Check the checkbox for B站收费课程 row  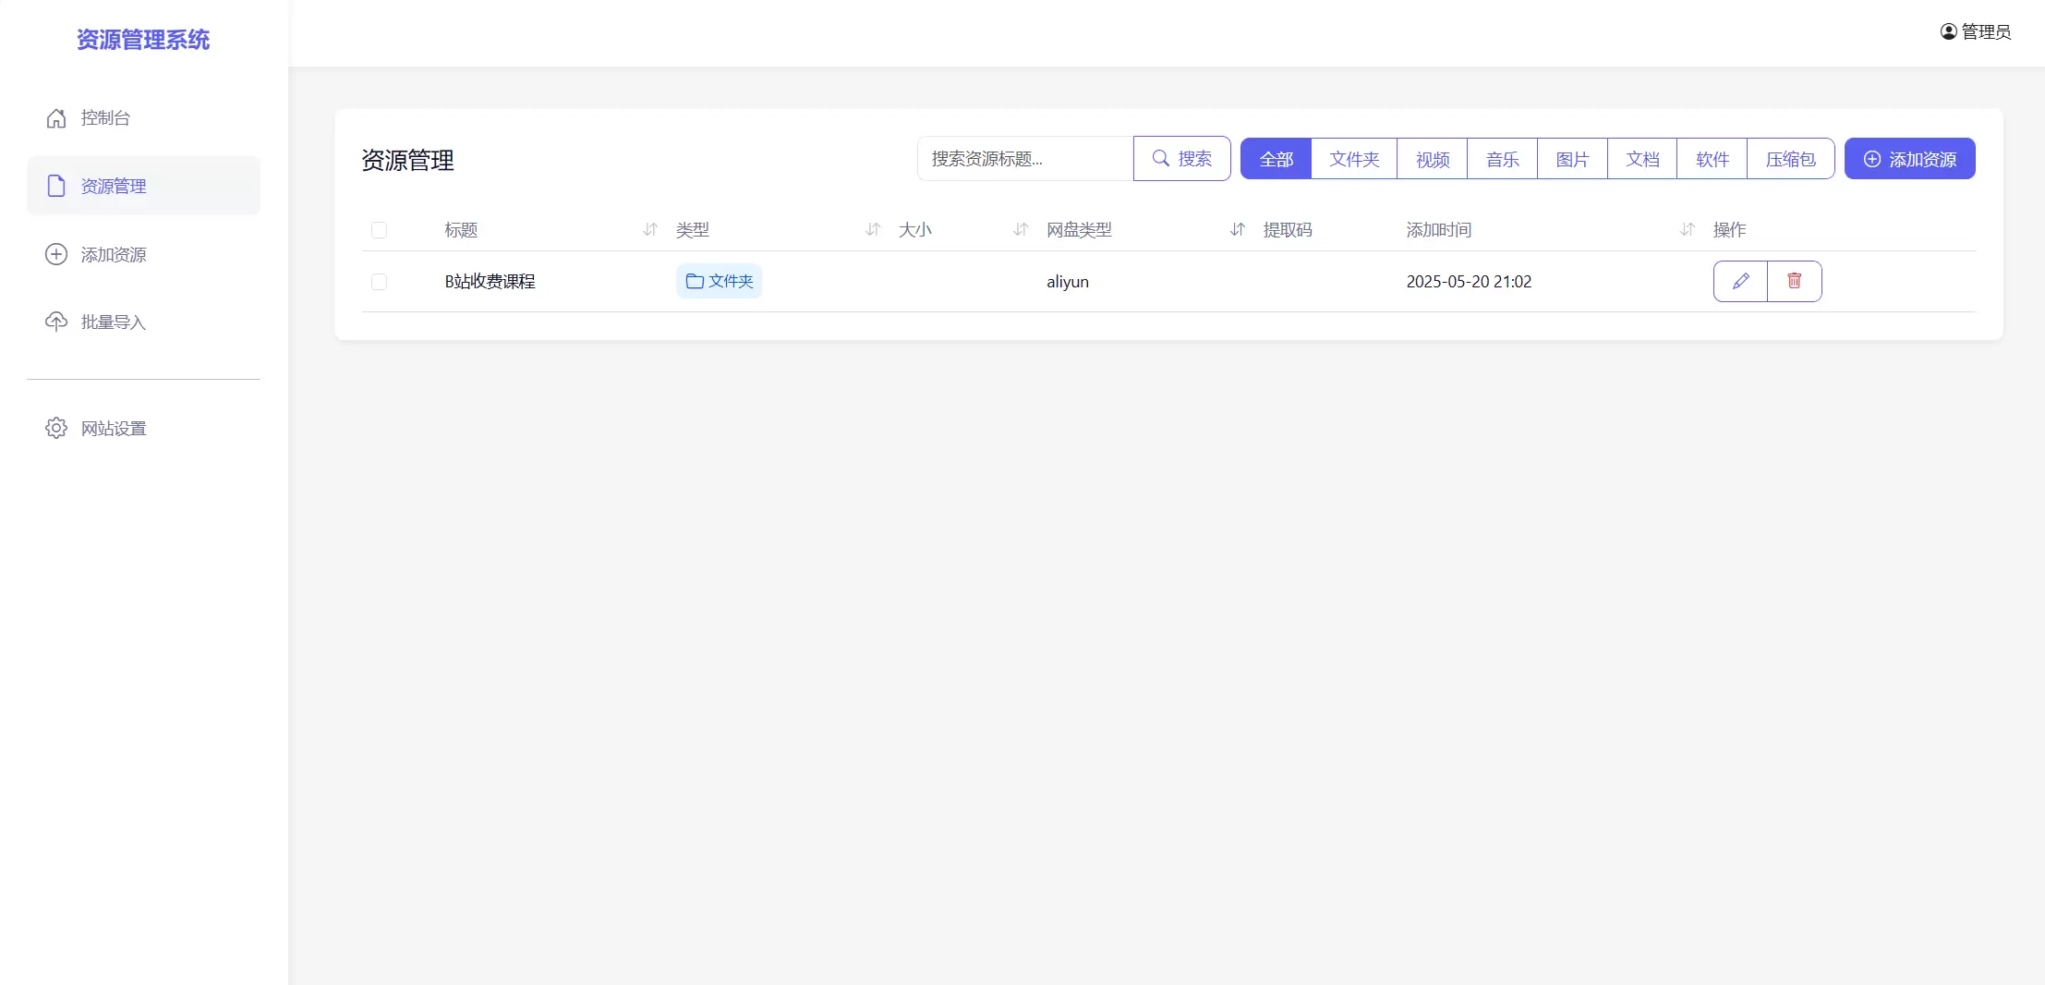tap(380, 281)
